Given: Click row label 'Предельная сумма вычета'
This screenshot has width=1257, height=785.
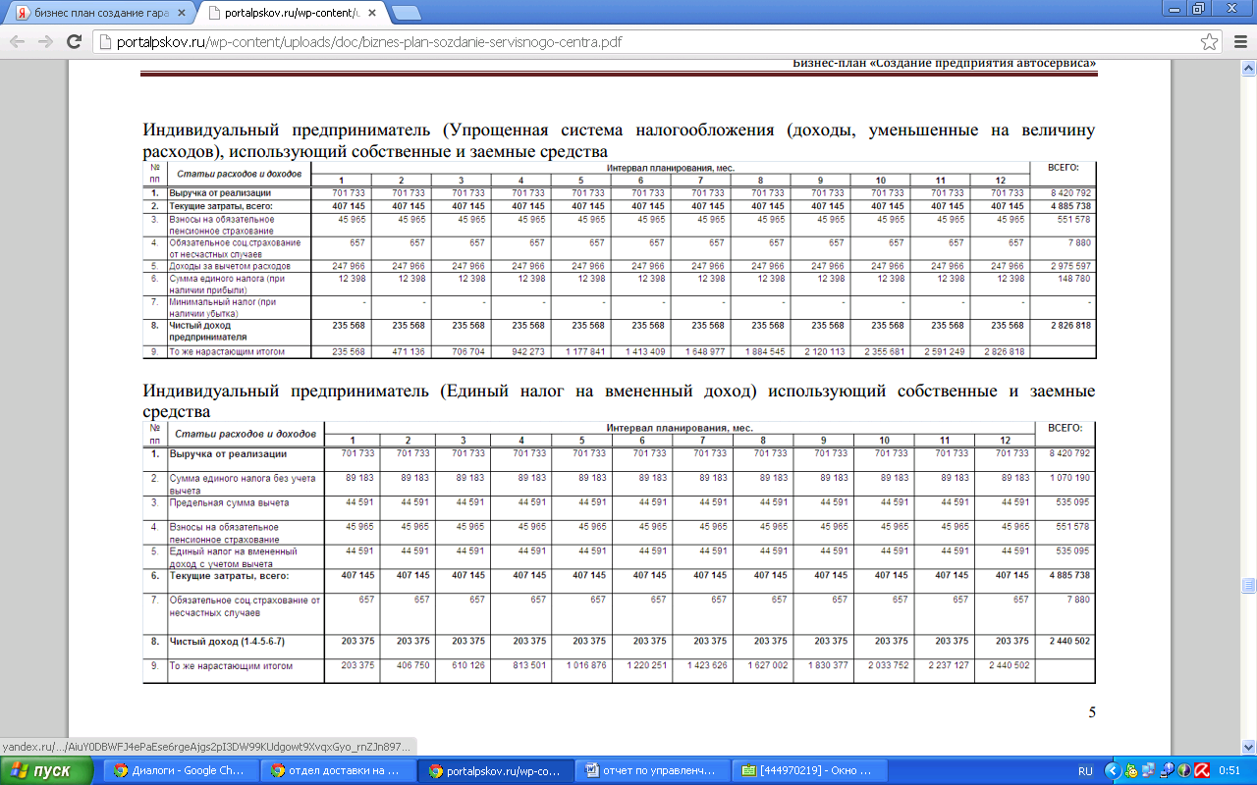Looking at the screenshot, I should 230,502.
